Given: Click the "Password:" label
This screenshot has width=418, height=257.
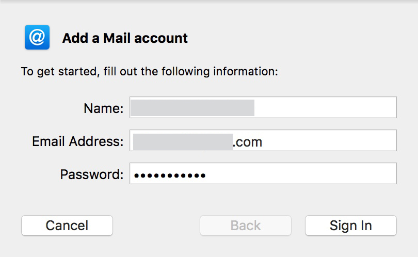Looking at the screenshot, I should [91, 174].
